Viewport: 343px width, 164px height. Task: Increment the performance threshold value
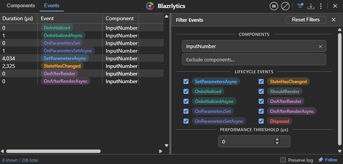tap(277, 140)
